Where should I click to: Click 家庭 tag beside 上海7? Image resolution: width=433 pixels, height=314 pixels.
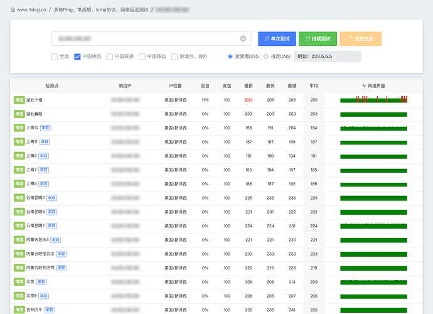44,170
